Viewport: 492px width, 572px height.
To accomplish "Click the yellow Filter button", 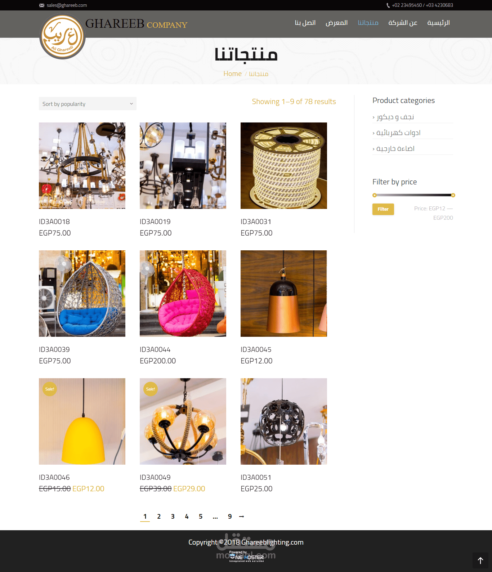I will (x=383, y=209).
